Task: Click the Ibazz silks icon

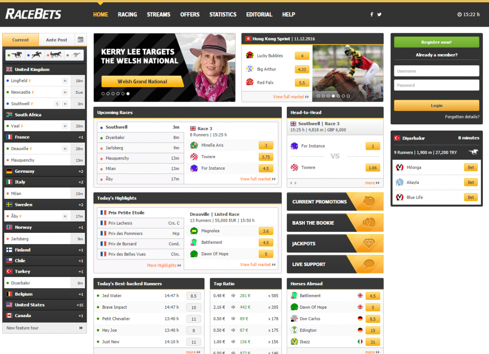Action: (294, 342)
